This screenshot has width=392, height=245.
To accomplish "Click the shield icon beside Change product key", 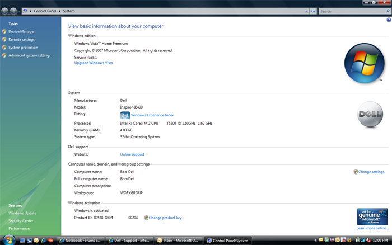I will tap(146, 218).
